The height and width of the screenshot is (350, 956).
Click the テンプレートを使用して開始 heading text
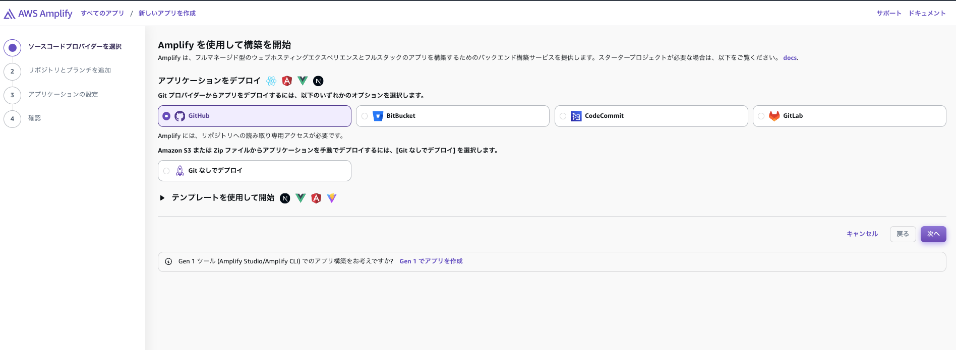(x=223, y=198)
